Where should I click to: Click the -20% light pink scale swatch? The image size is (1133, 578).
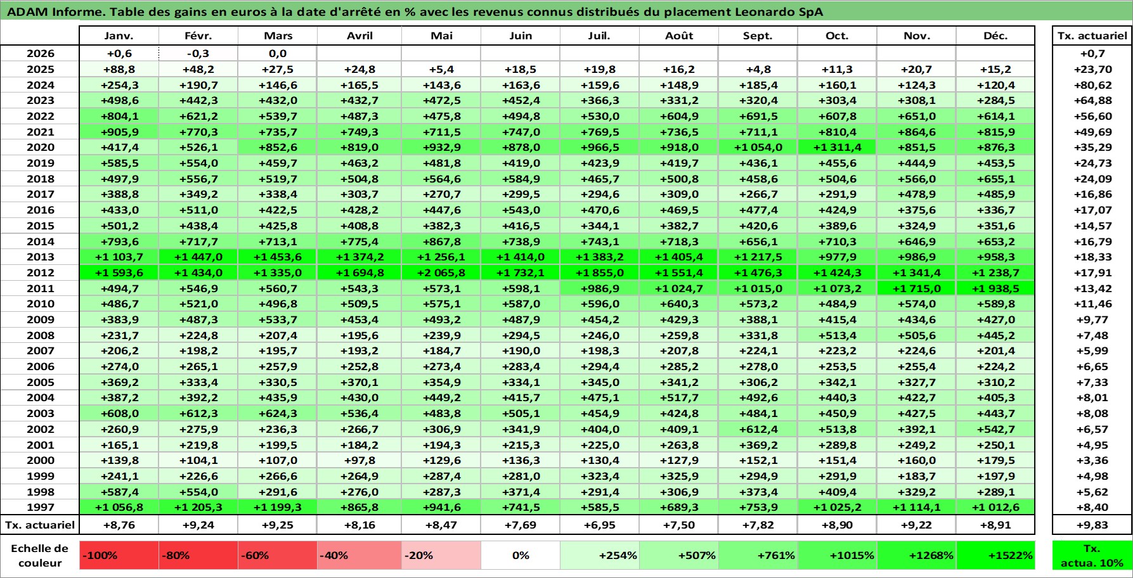[x=441, y=555]
